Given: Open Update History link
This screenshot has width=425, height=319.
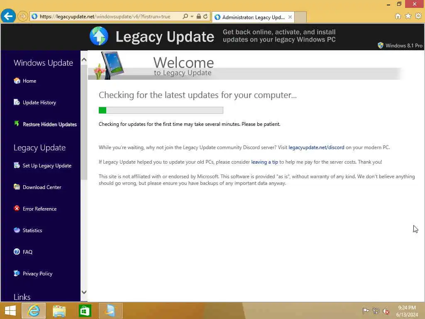Looking at the screenshot, I should (39, 103).
